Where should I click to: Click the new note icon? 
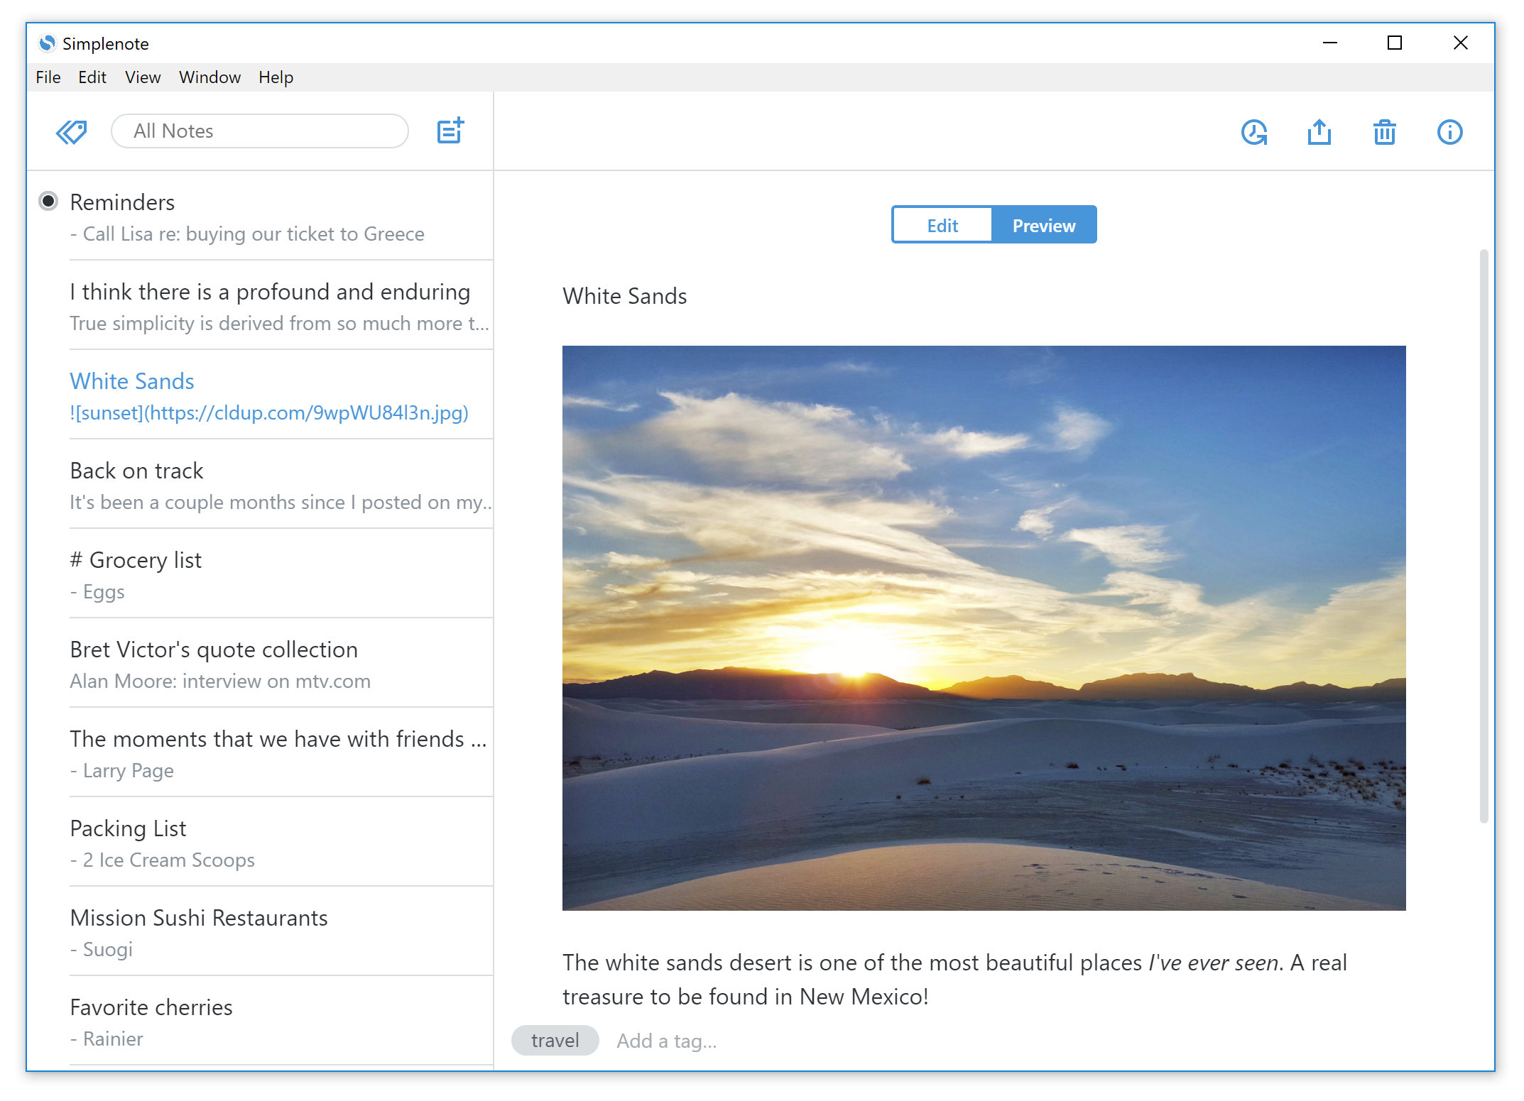(451, 130)
